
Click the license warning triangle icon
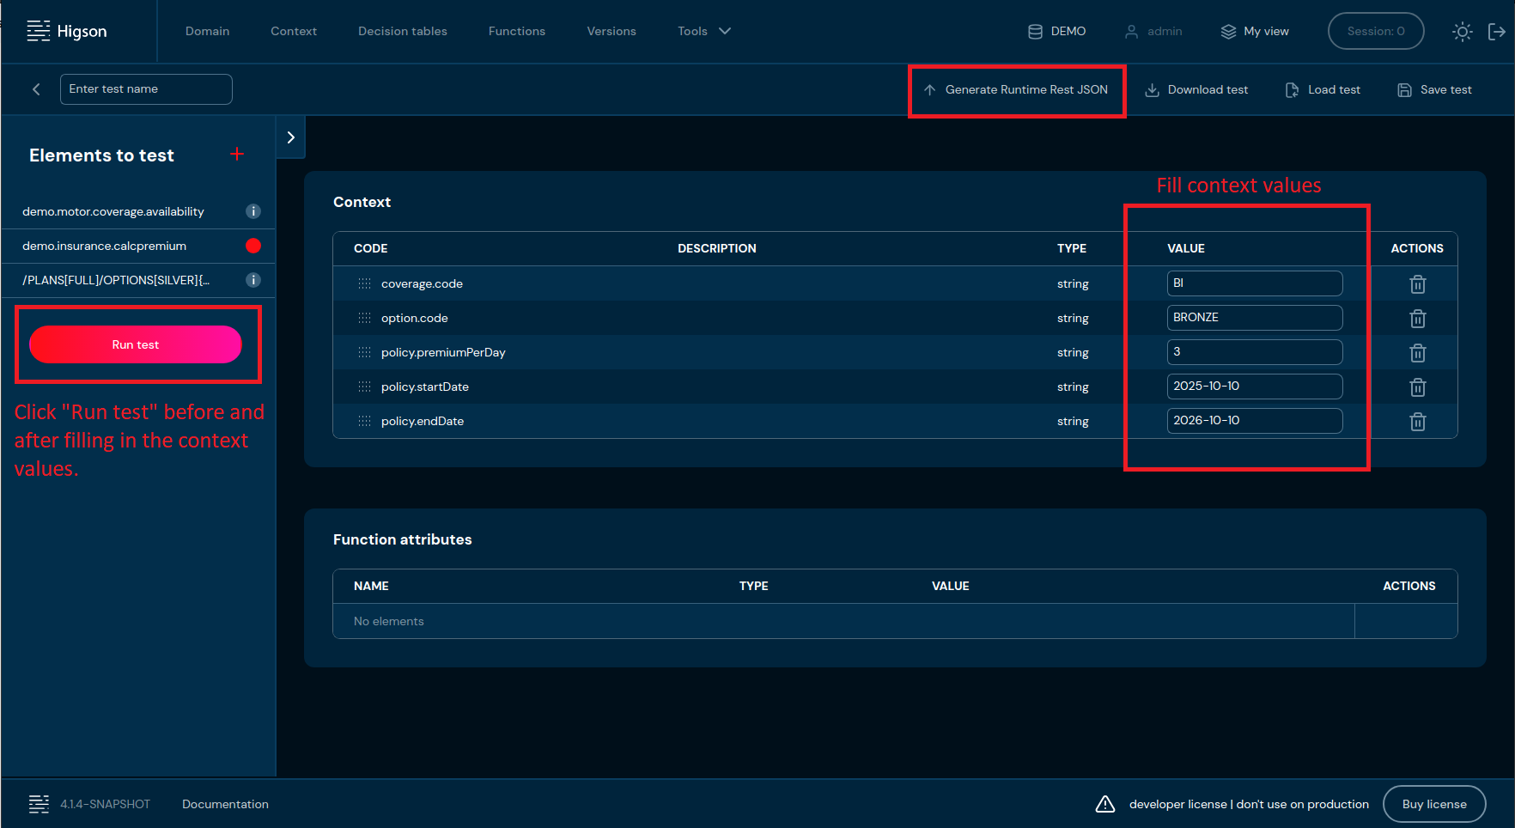(1105, 804)
